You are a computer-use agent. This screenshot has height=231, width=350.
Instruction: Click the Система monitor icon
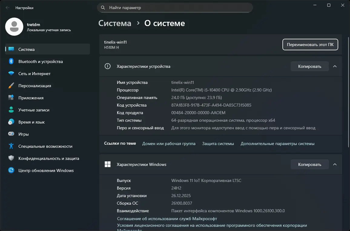(x=11, y=49)
